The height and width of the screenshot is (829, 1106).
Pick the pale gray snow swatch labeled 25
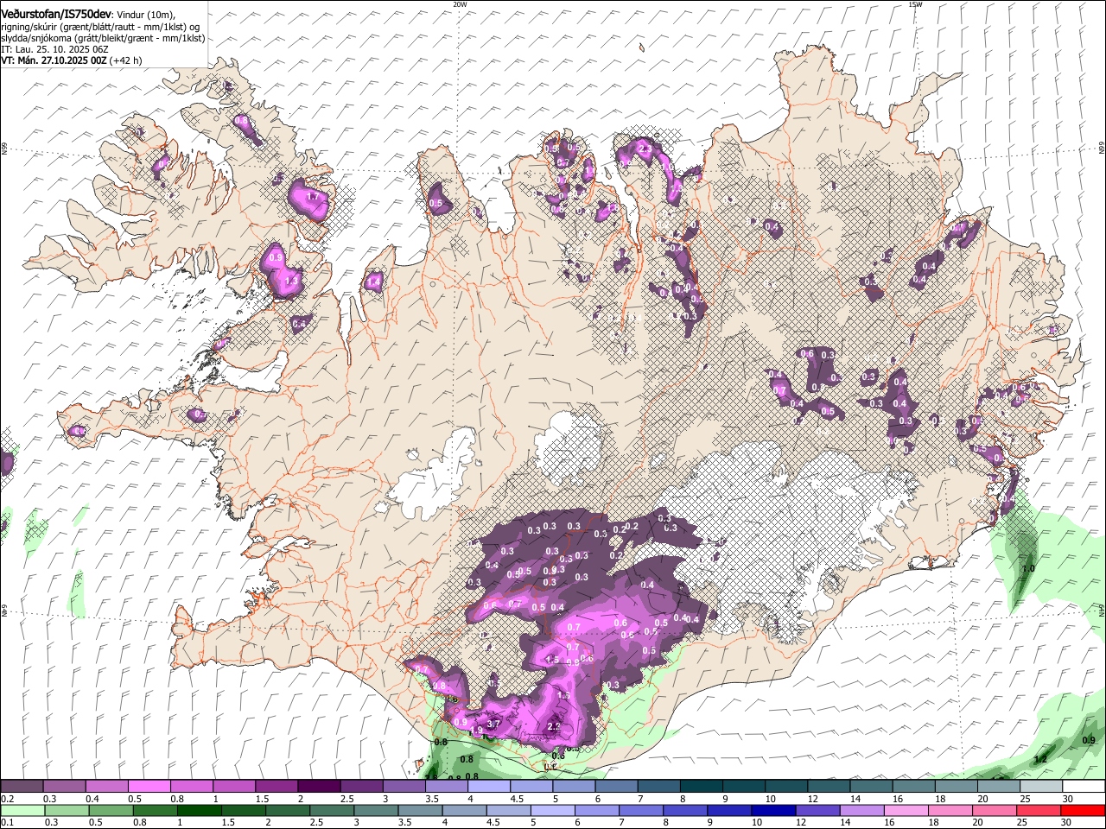(1040, 787)
